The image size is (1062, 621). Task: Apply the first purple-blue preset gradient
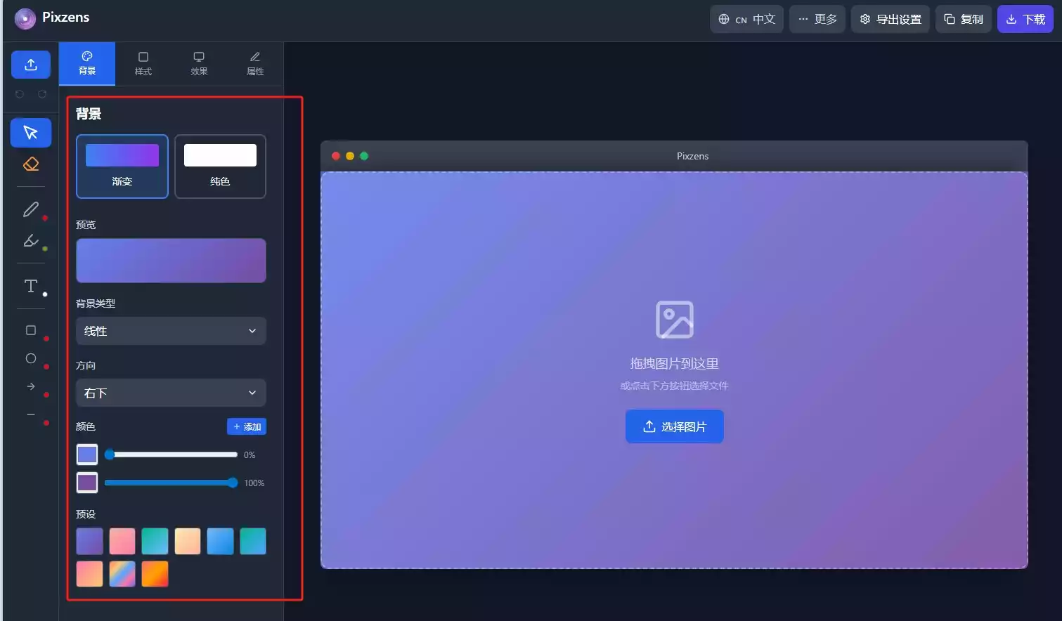tap(89, 541)
